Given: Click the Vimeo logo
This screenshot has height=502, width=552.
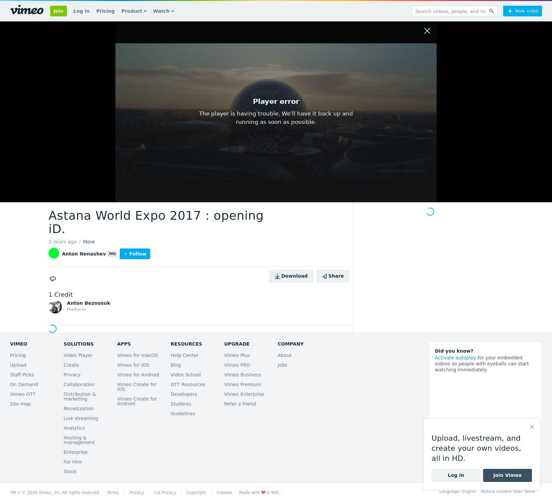Looking at the screenshot, I should click(27, 10).
